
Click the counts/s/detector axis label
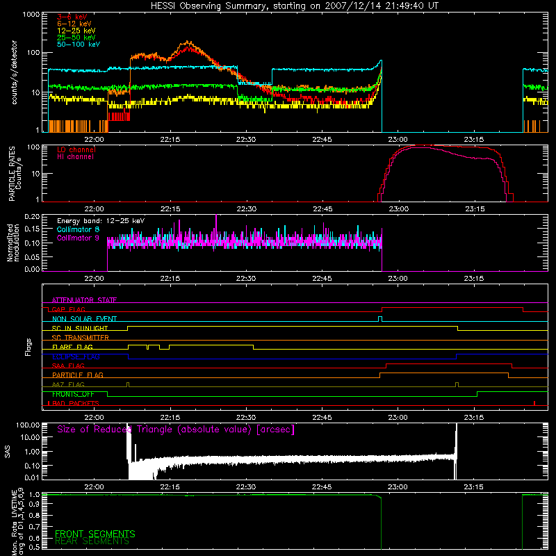[14, 72]
